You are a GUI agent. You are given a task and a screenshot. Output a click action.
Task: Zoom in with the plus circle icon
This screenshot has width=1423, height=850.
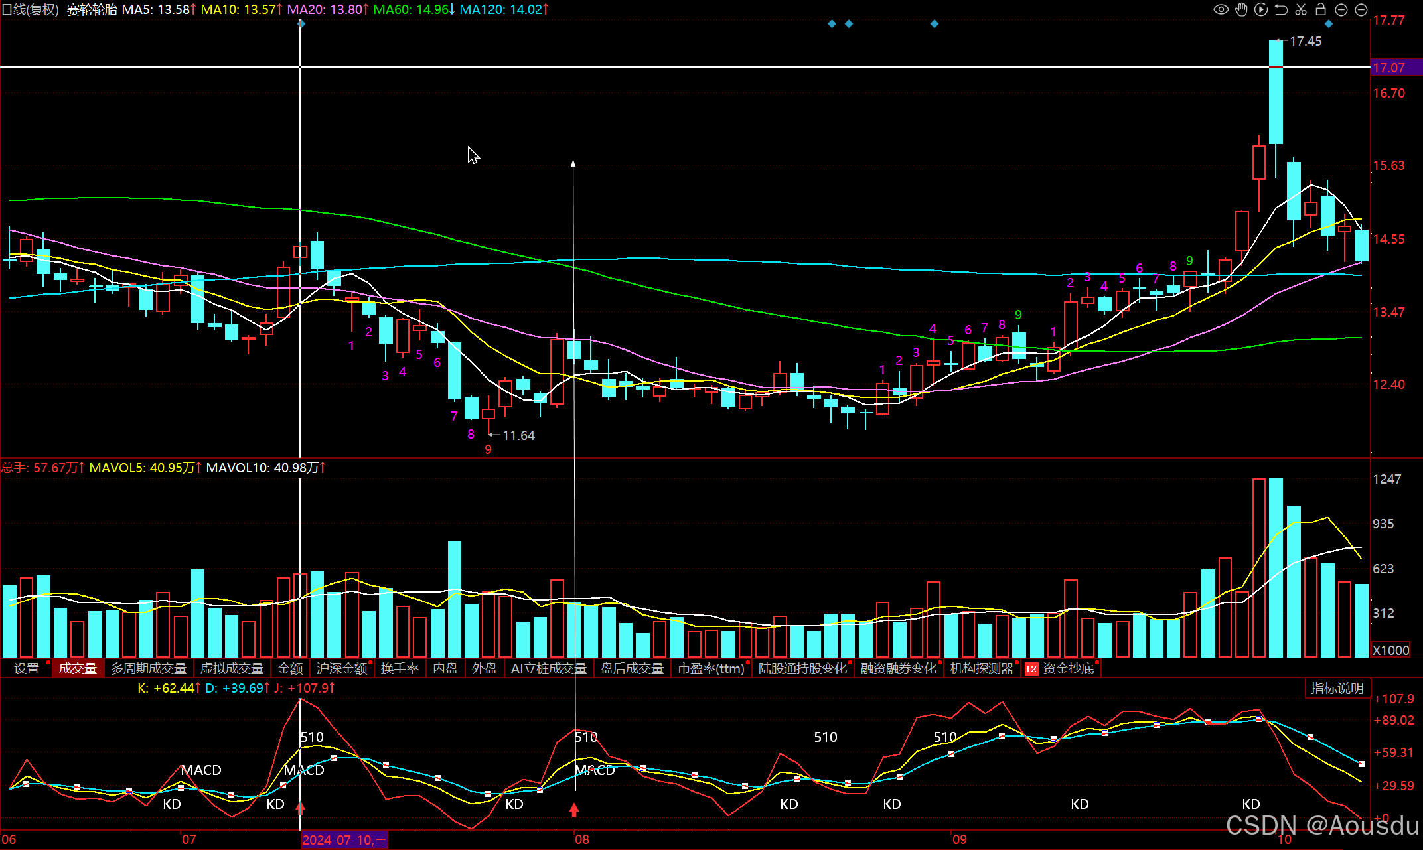(1341, 9)
